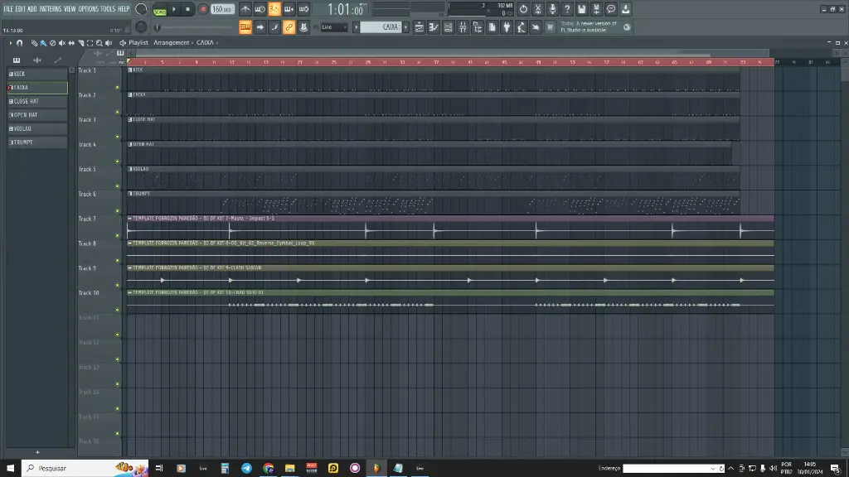Select the Delete tool in Playlist
This screenshot has height=477, width=849.
[x=52, y=43]
